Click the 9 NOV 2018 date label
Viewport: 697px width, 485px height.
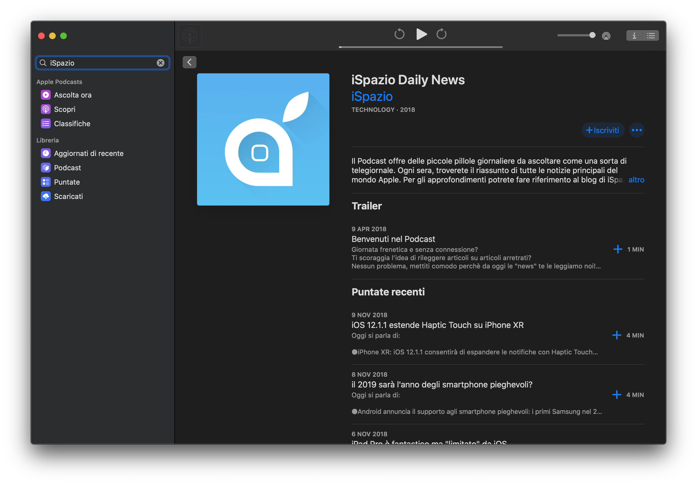tap(369, 315)
